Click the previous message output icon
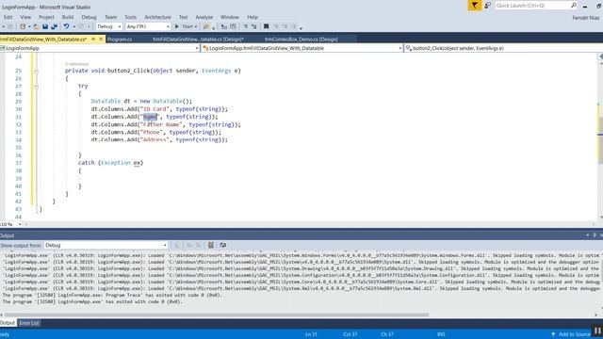603x339 pixels. click(x=189, y=245)
